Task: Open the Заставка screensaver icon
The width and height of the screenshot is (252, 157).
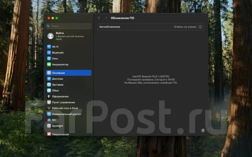Action: [x=49, y=85]
